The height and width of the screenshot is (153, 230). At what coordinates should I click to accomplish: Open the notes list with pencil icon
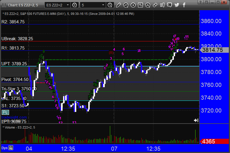[162, 5]
